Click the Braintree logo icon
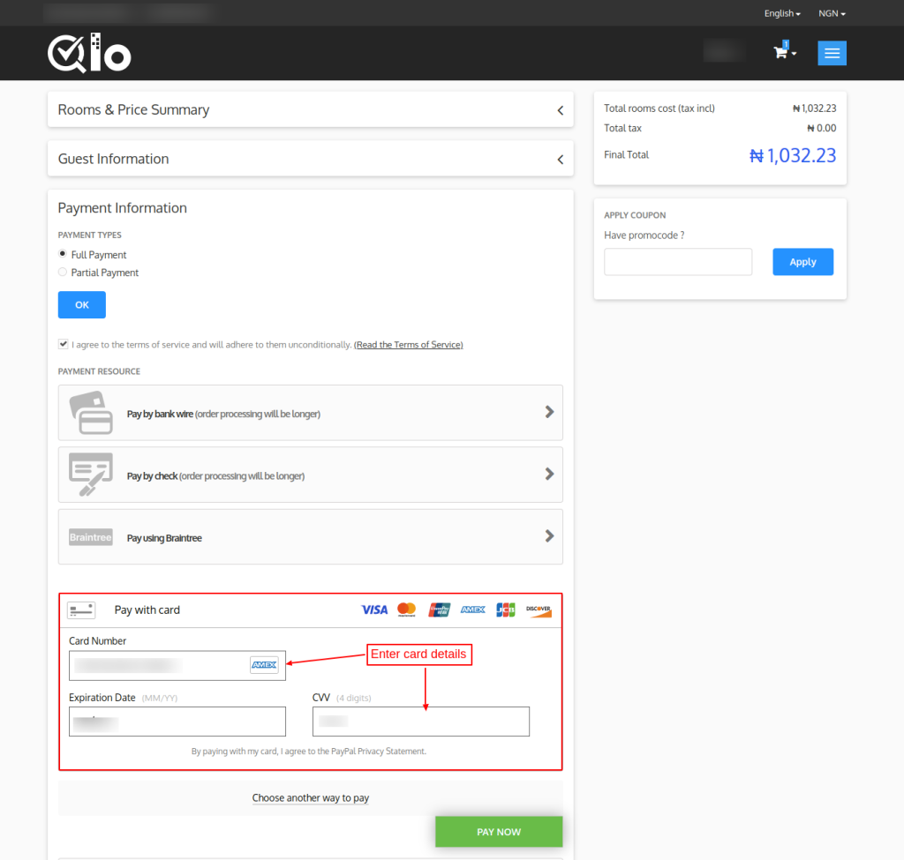This screenshot has width=904, height=860. click(91, 537)
